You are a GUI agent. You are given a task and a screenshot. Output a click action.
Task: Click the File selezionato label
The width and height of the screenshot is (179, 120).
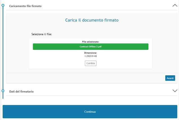[x=91, y=42]
